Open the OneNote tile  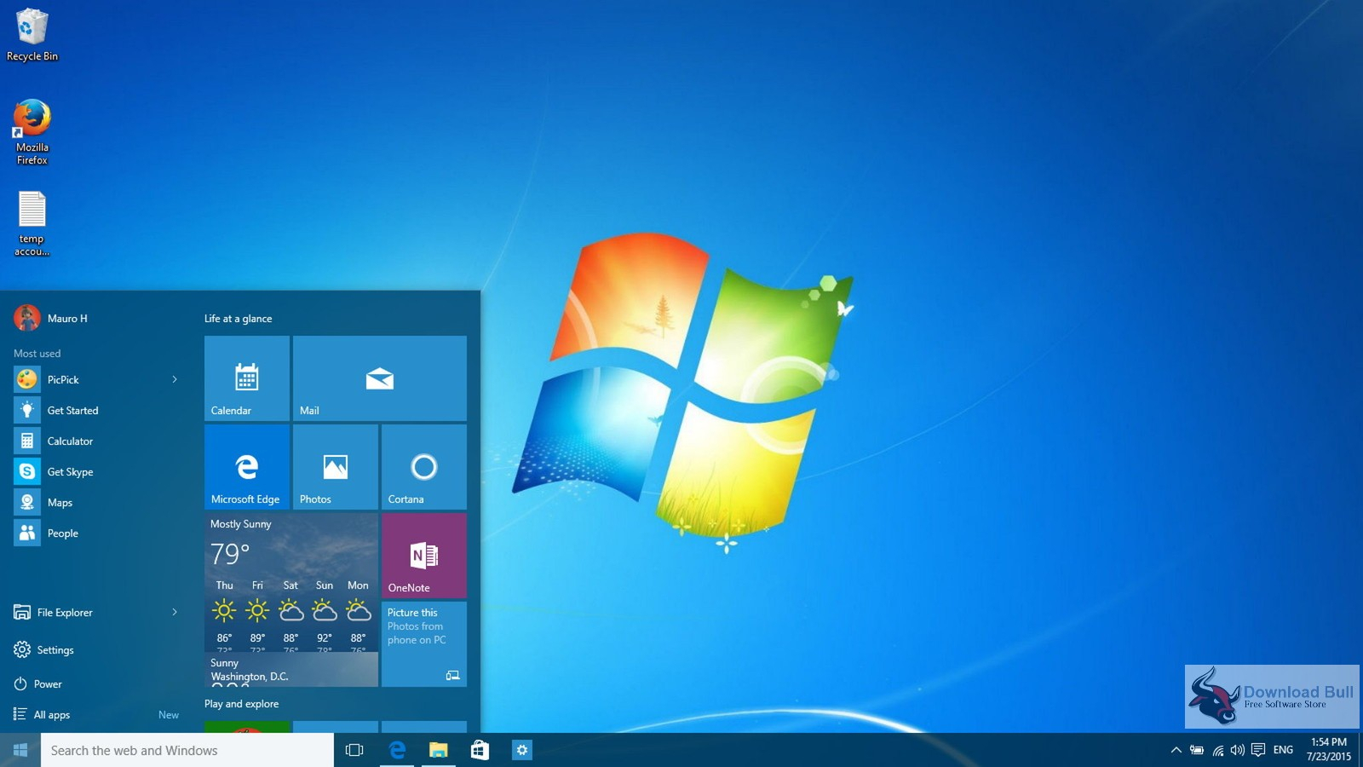pos(424,556)
